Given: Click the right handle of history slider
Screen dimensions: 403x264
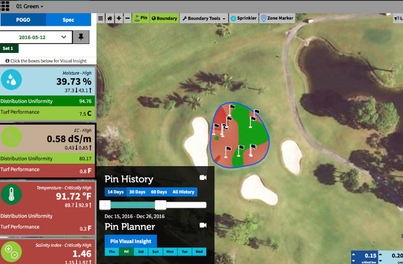Looking at the screenshot, I should (161, 205).
